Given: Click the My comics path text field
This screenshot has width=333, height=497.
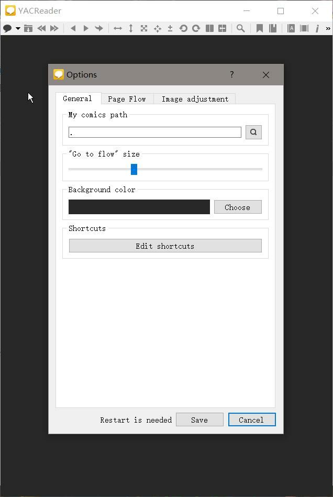Looking at the screenshot, I should tap(154, 132).
